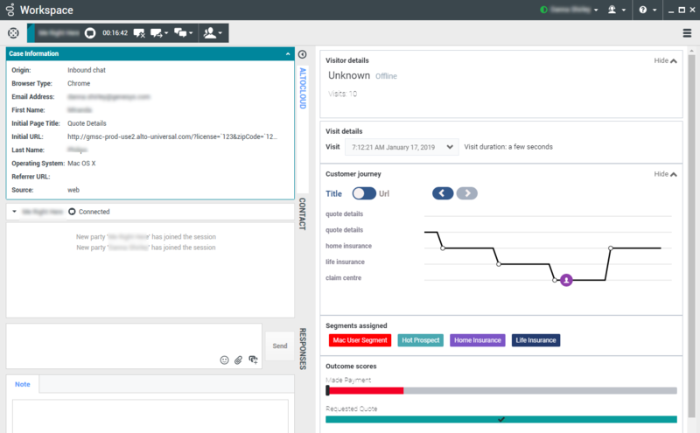
Task: Click the 'Connected' status text
Action: [x=94, y=212]
